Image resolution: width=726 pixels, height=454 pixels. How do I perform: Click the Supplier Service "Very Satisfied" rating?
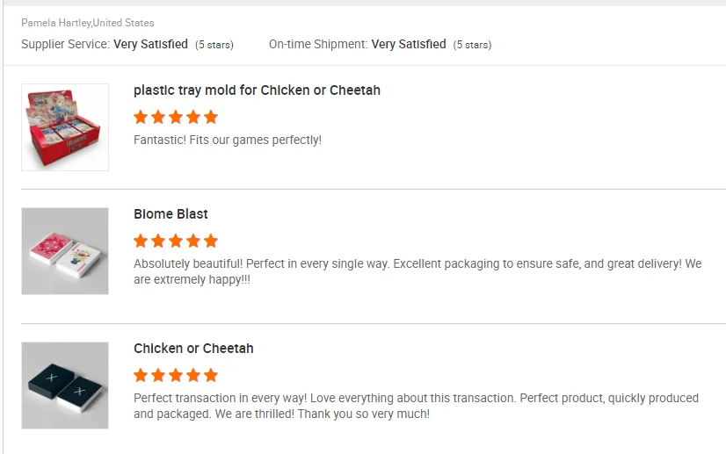click(x=150, y=44)
